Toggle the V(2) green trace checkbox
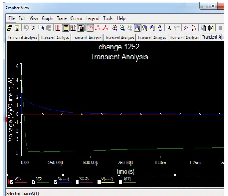 [34, 182]
